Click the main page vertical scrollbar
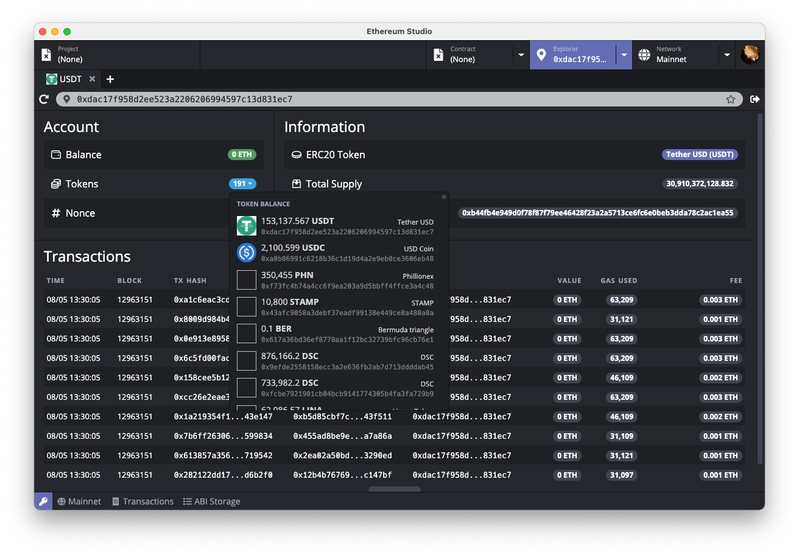The image size is (799, 555). (x=759, y=289)
